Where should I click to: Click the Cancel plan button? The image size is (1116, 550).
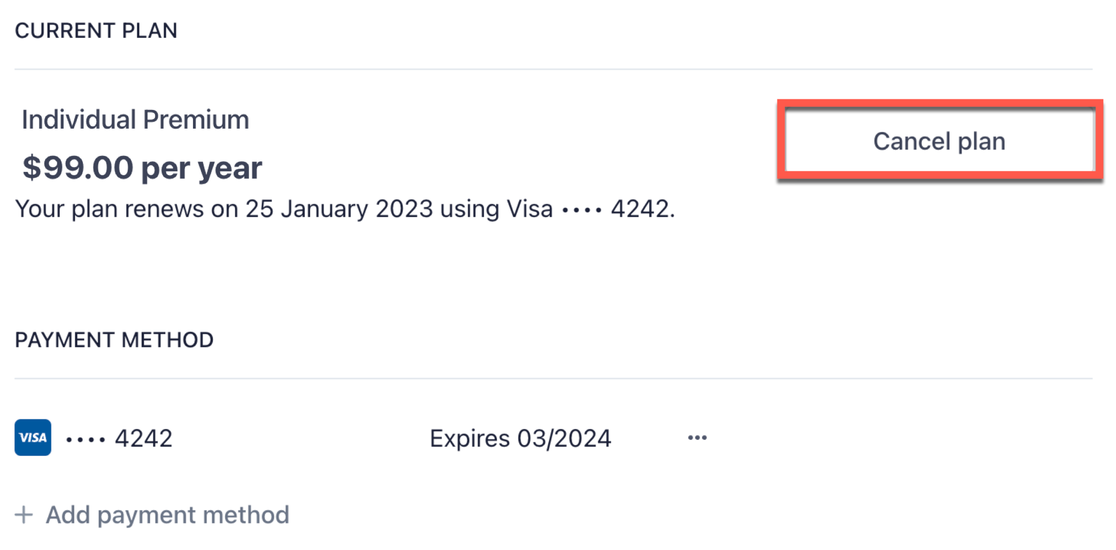939,141
